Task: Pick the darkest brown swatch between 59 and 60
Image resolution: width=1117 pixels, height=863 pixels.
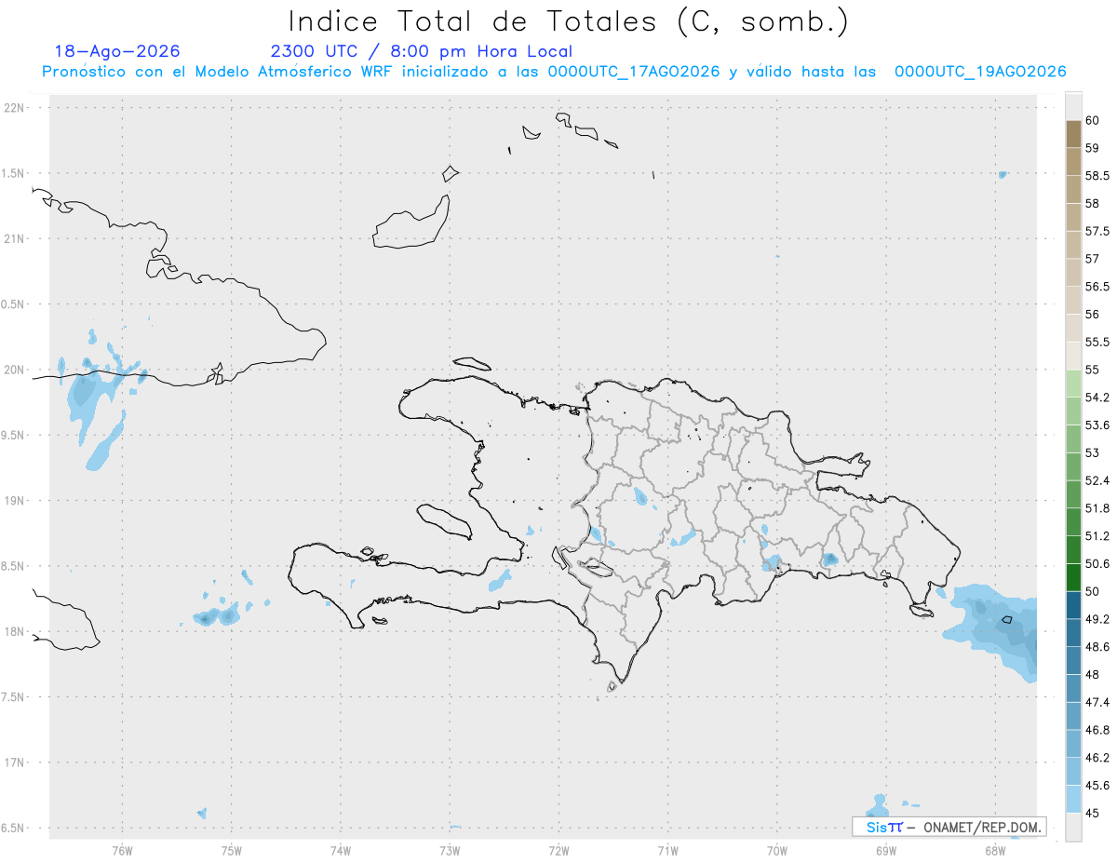Action: pyautogui.click(x=1073, y=134)
